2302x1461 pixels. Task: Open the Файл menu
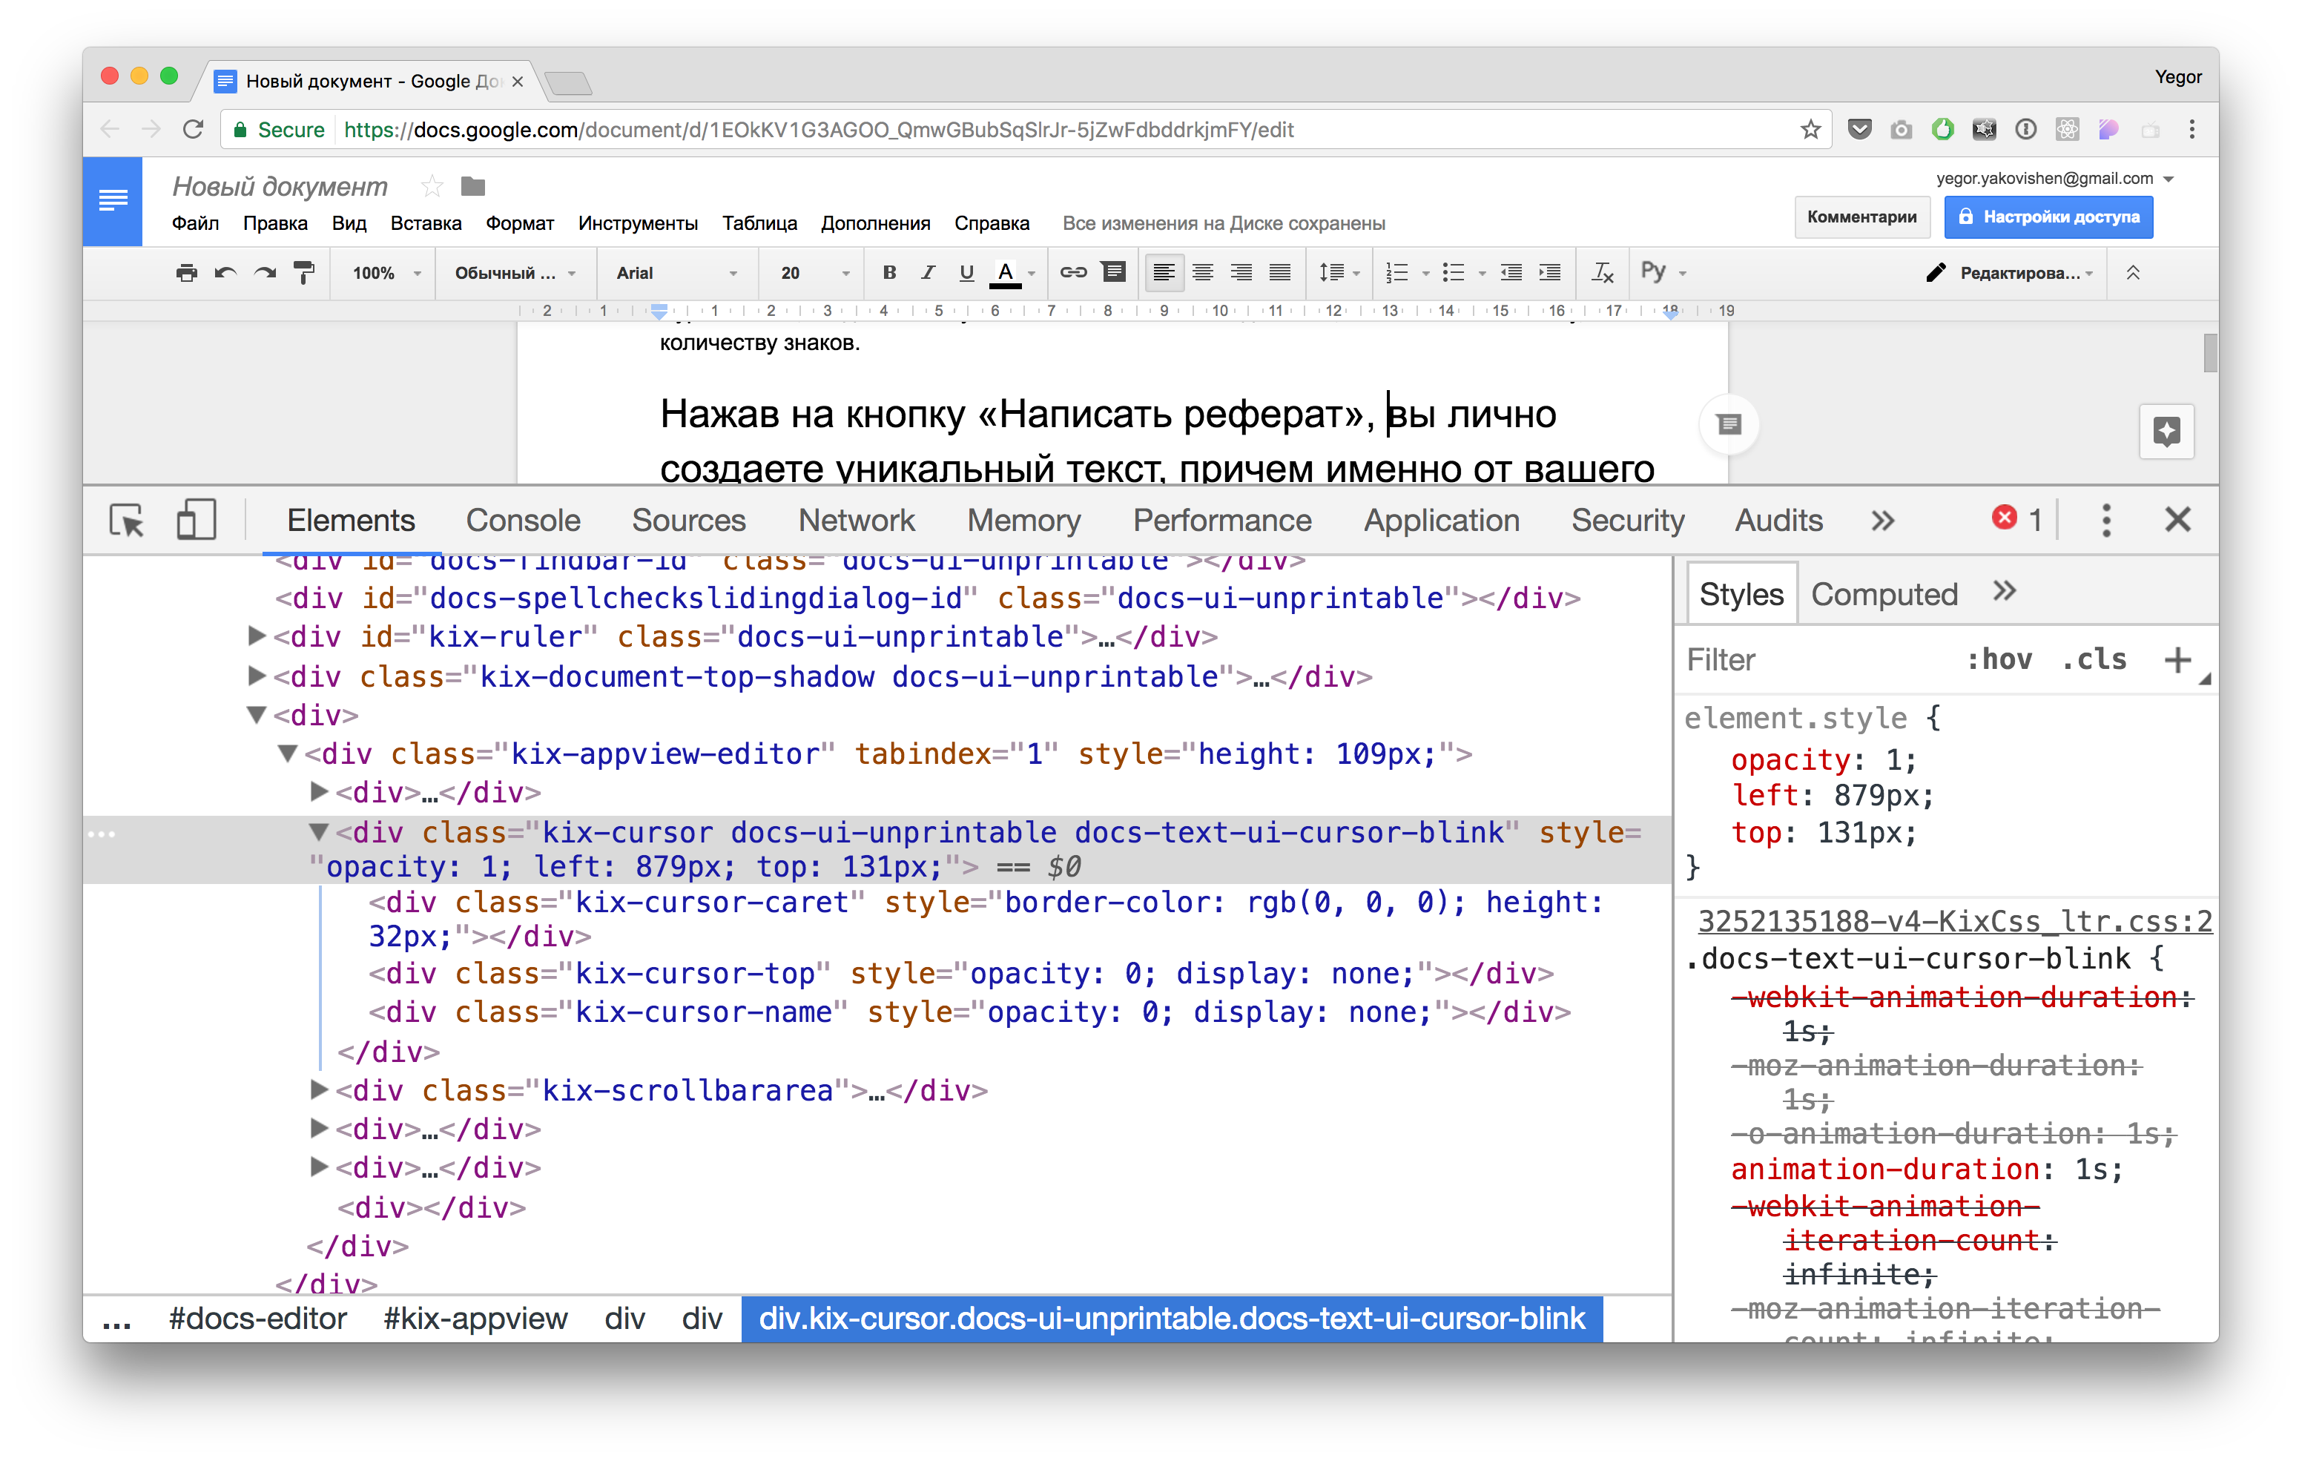point(195,224)
